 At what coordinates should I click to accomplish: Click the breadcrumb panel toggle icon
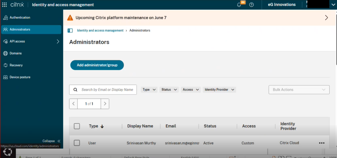70,31
